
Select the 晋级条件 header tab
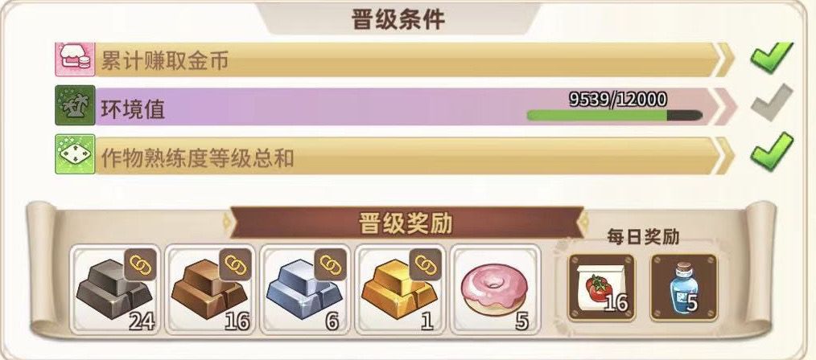click(x=399, y=18)
